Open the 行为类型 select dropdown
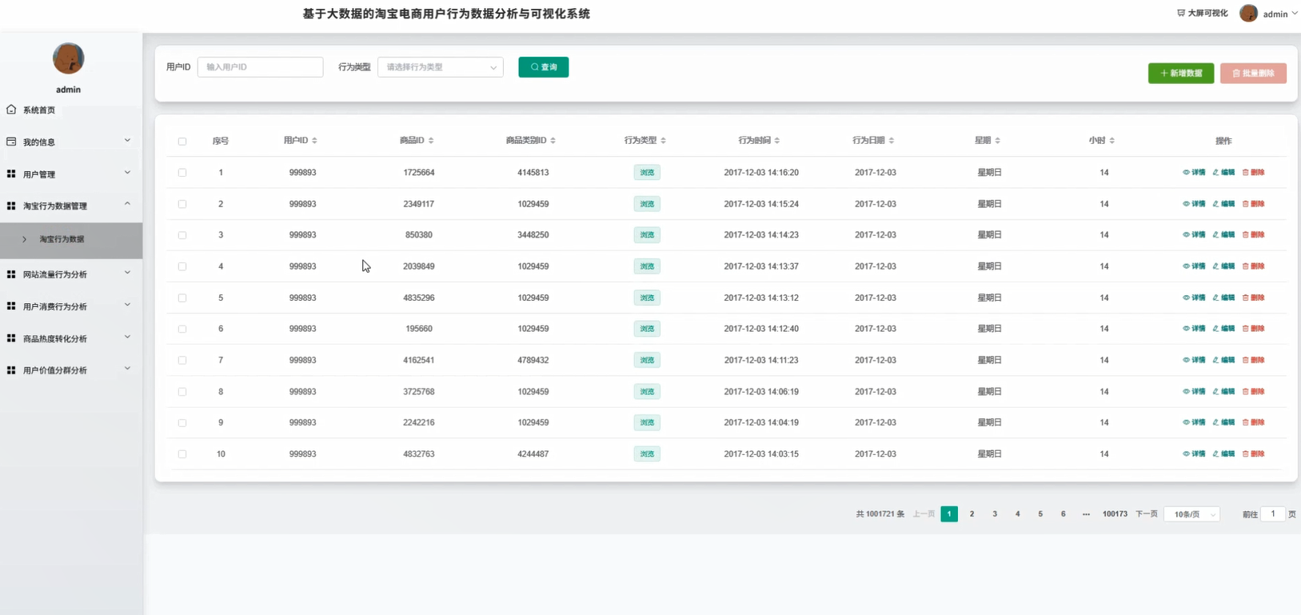Image resolution: width=1301 pixels, height=615 pixels. pyautogui.click(x=441, y=67)
